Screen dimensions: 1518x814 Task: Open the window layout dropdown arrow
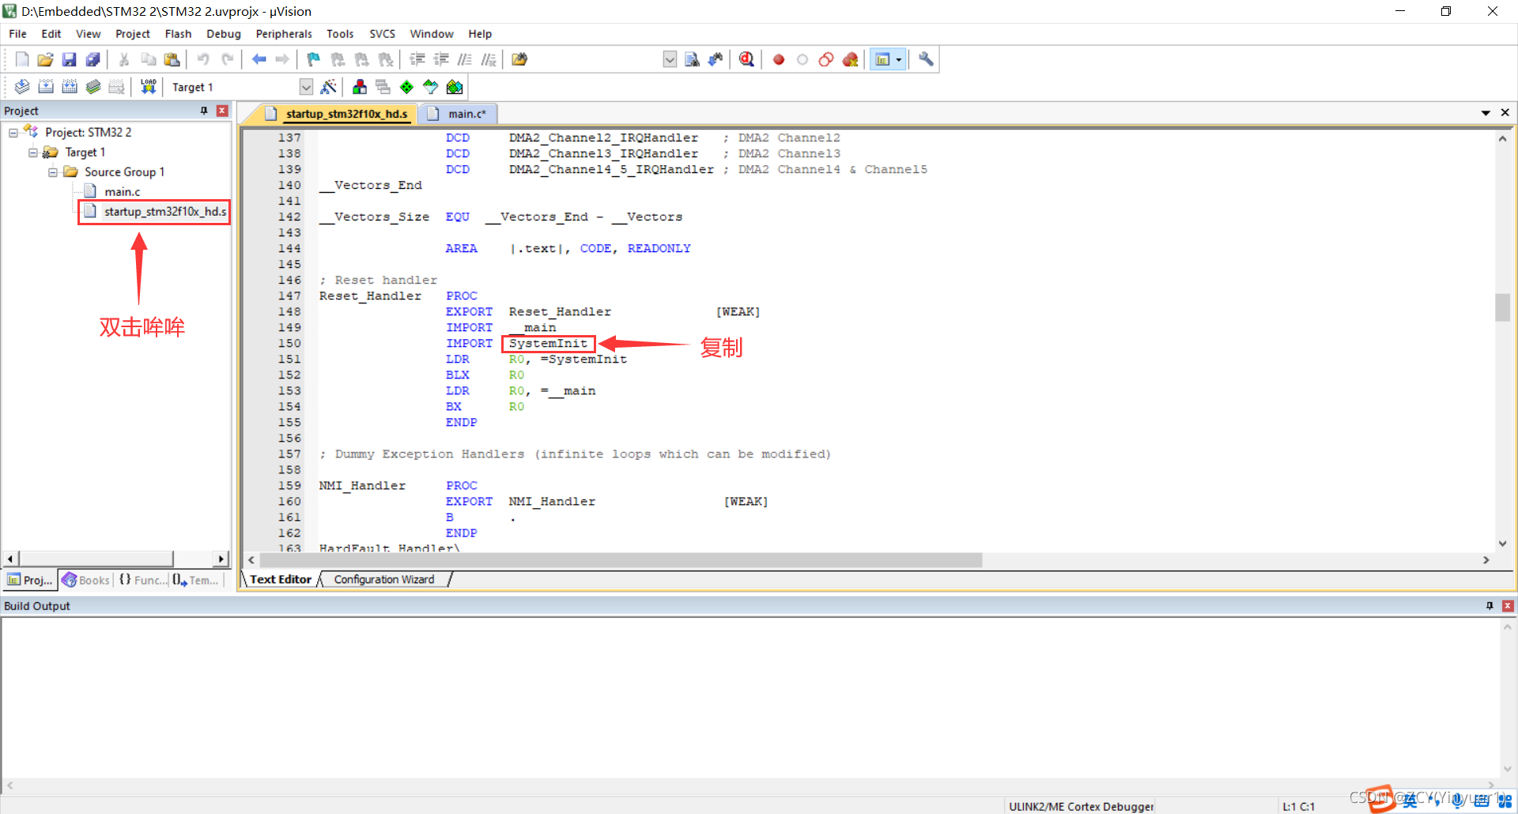[898, 59]
